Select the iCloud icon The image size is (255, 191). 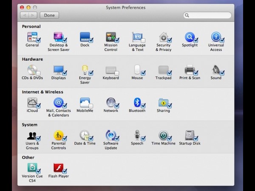(x=32, y=102)
